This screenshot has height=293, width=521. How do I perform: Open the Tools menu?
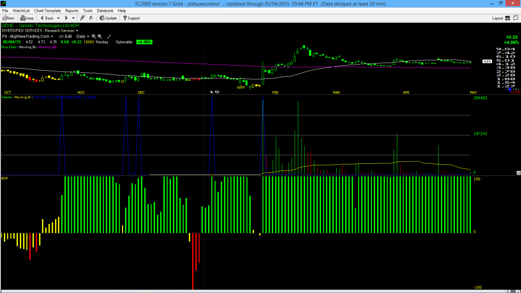pyautogui.click(x=88, y=11)
